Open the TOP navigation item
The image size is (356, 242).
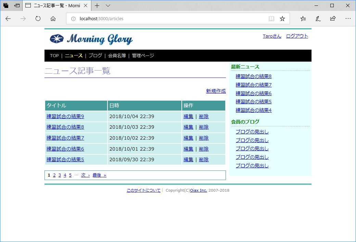pos(54,55)
